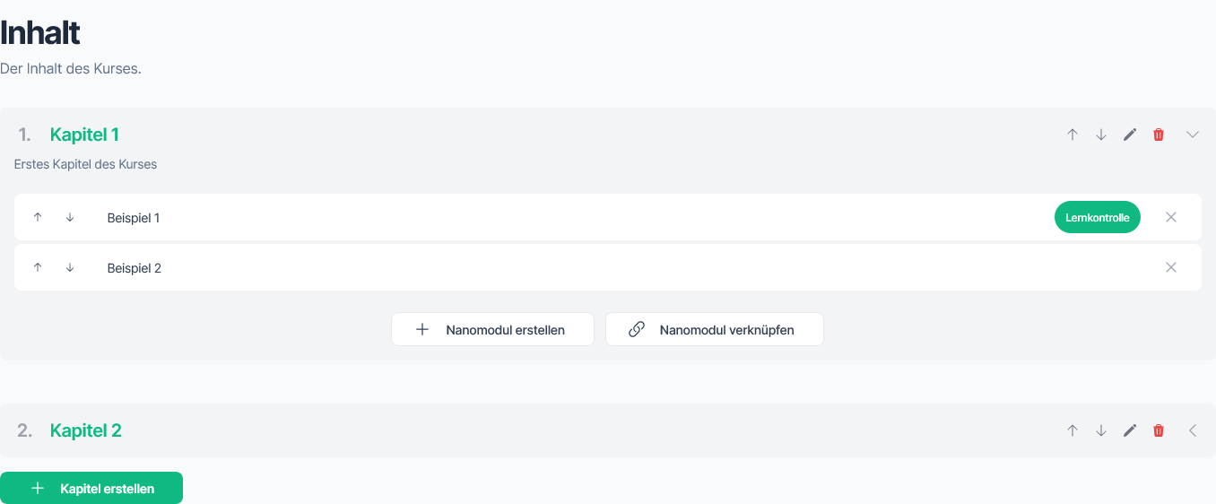Move Kapitel 2 up with arrow icon
This screenshot has width=1216, height=504.
coord(1073,430)
